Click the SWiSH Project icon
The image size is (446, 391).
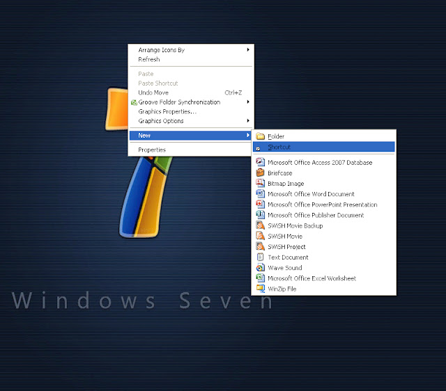pos(260,246)
